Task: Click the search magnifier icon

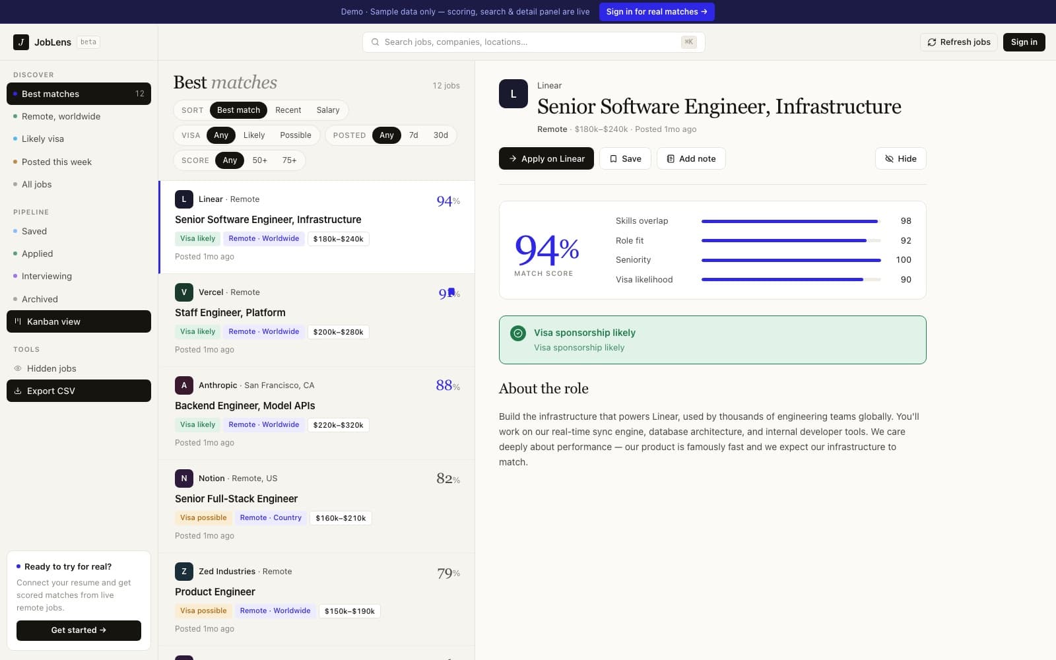Action: tap(376, 42)
